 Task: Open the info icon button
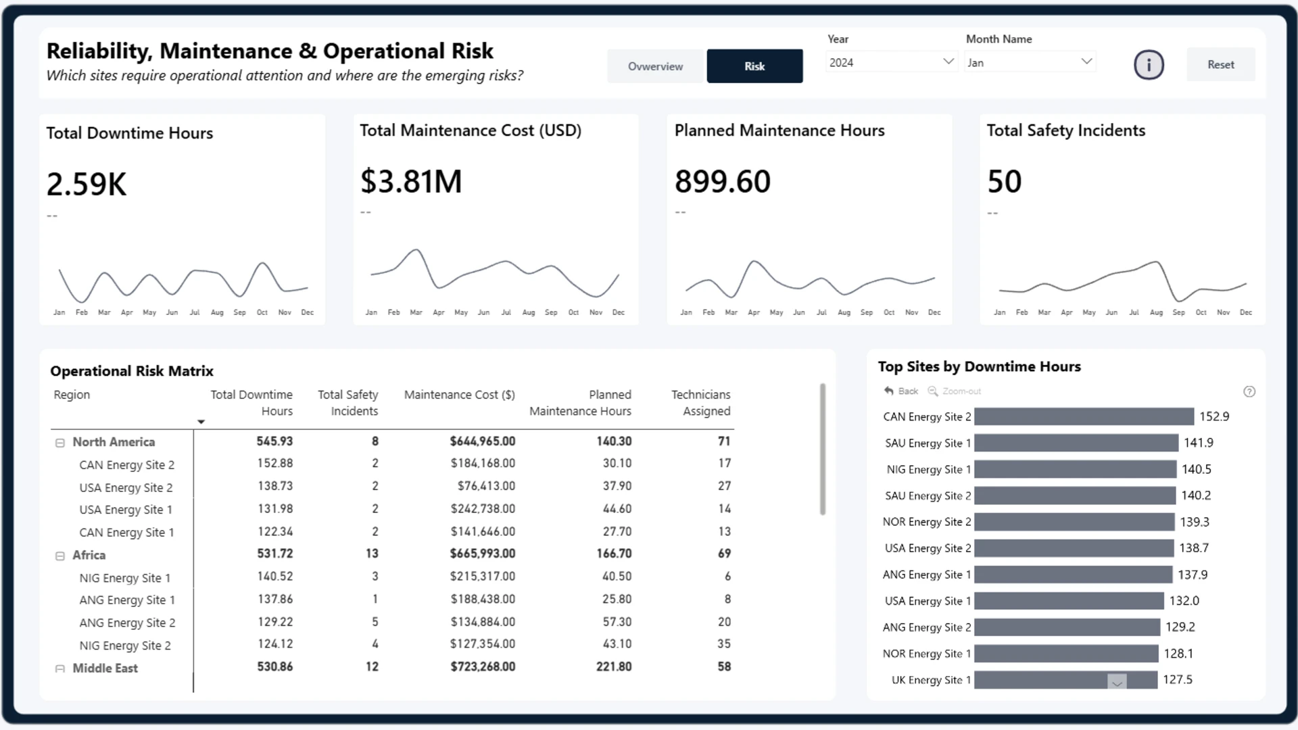tap(1149, 65)
